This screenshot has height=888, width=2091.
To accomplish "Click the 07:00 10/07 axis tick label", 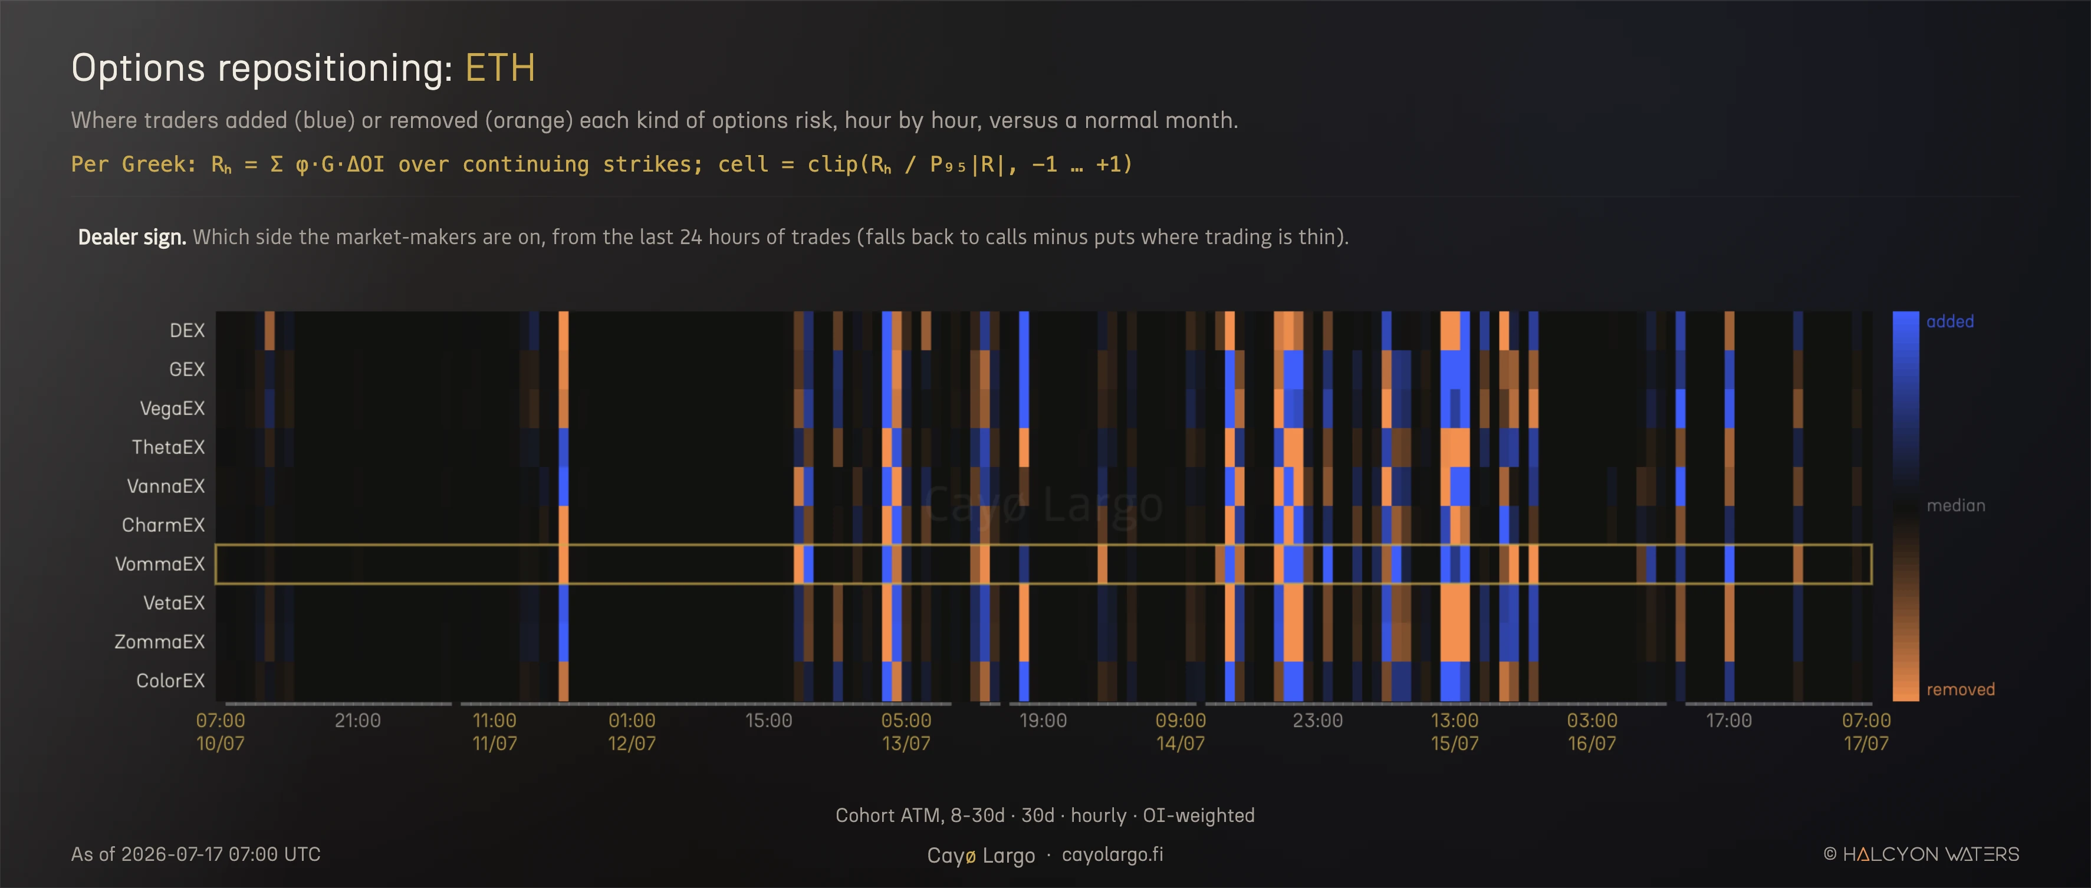I will (x=220, y=731).
